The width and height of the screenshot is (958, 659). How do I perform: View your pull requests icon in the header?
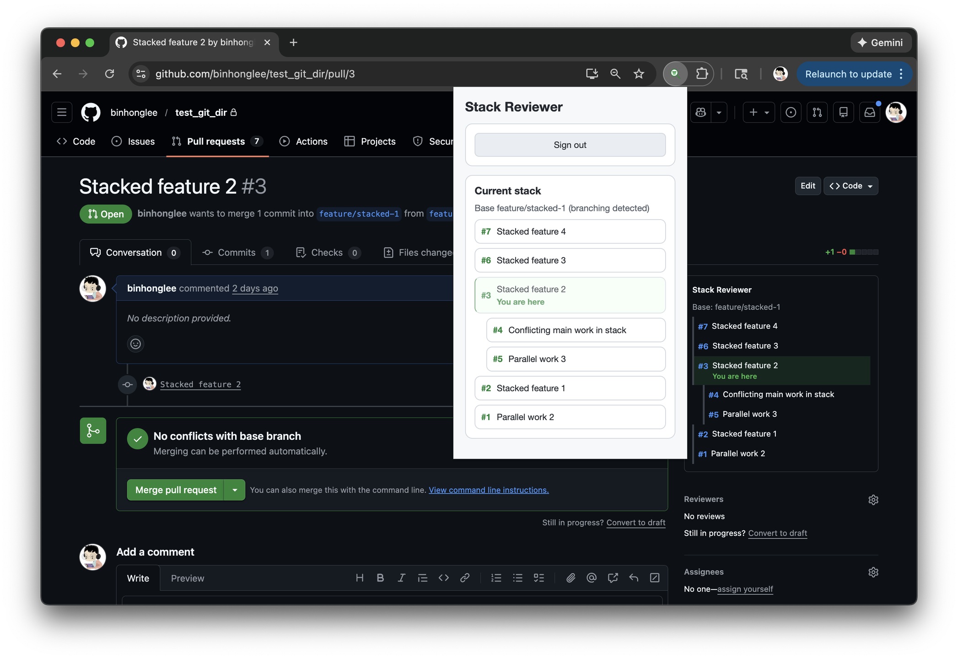point(817,112)
